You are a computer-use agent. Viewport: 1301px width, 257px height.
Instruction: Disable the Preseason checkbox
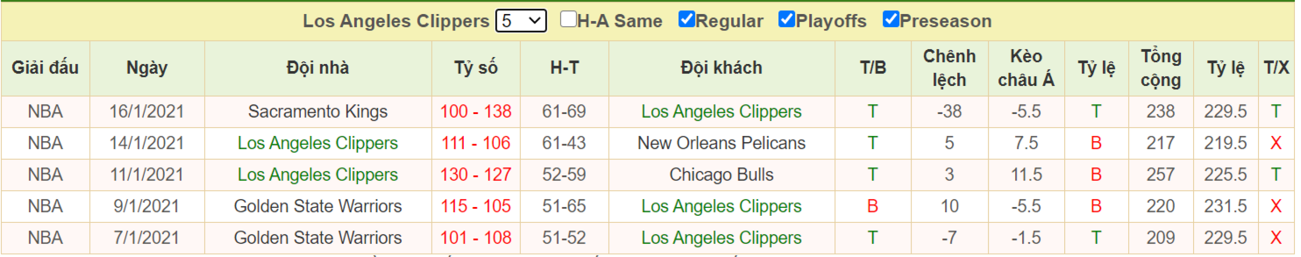tap(891, 20)
